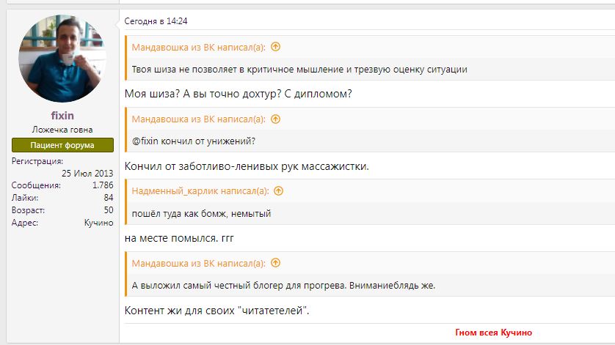The height and width of the screenshot is (345, 615).
Task: Click the arrow icon next to Надменный_карлик написал(а)
Action: click(x=278, y=191)
